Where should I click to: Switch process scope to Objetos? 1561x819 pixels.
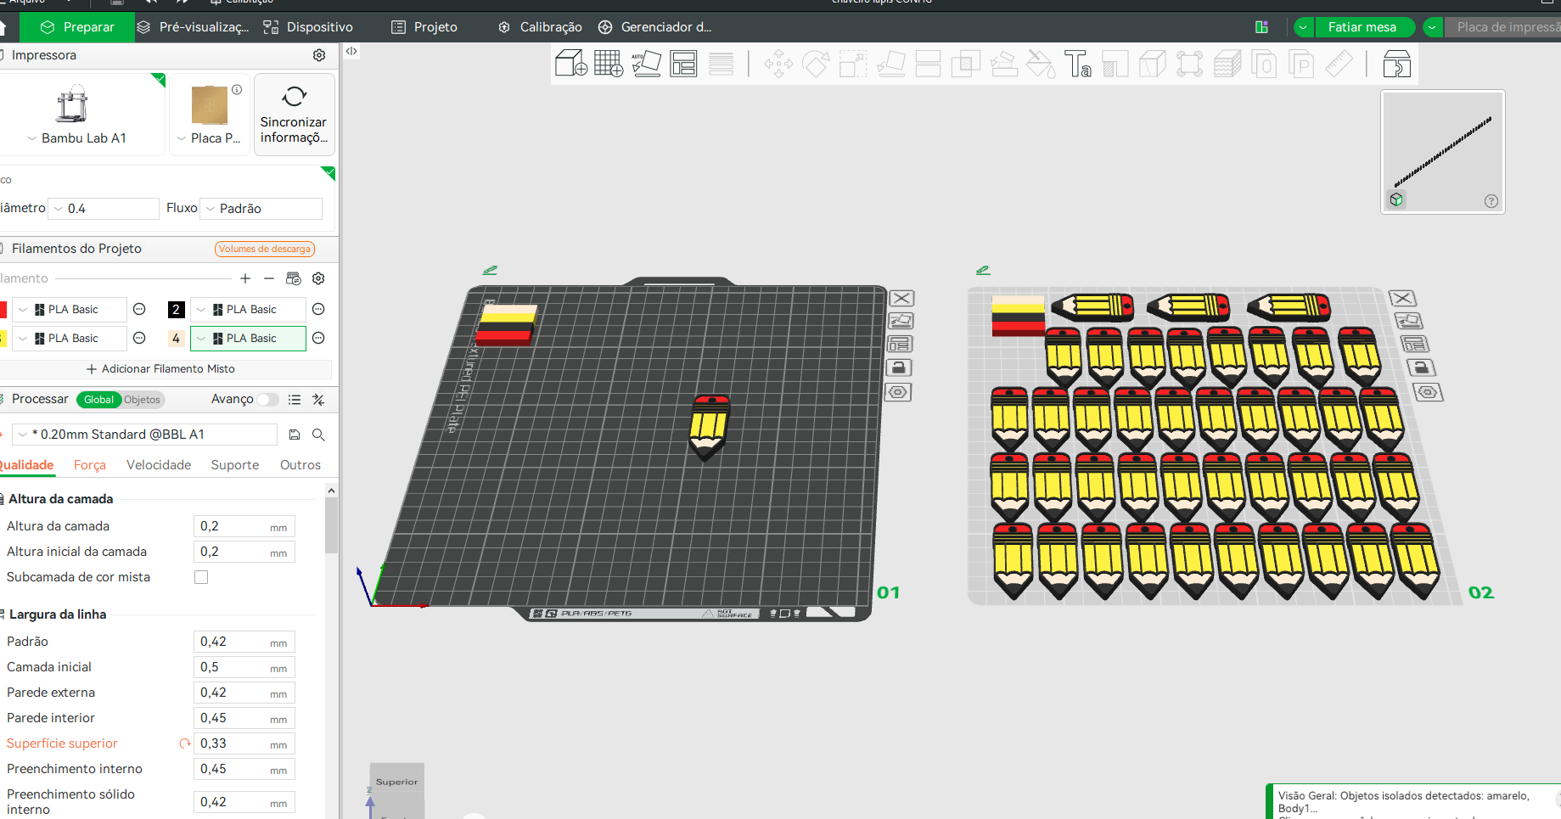pos(142,400)
